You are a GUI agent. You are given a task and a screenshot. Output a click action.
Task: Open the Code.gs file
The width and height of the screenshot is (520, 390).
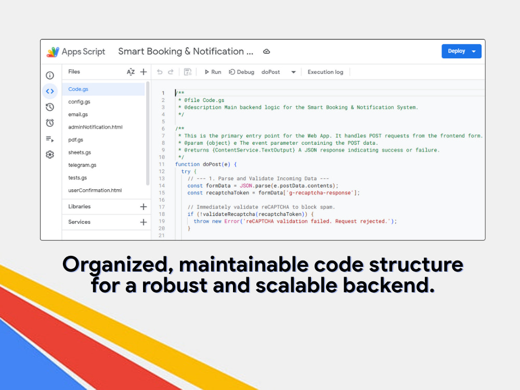click(103, 89)
